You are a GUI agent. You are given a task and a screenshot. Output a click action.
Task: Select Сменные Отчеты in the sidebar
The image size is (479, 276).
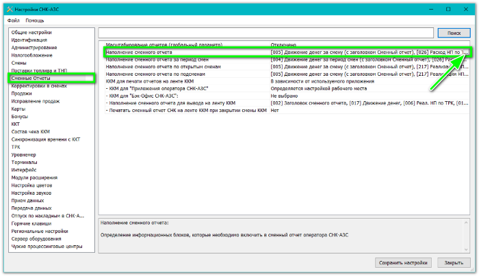coord(31,79)
